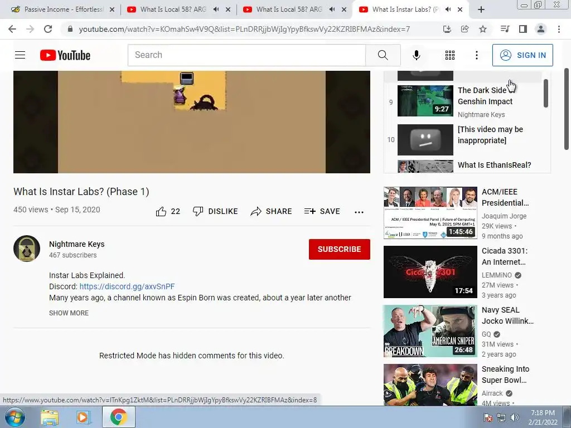
Task: Open Nightmare Keys channel name link
Action: click(x=77, y=244)
